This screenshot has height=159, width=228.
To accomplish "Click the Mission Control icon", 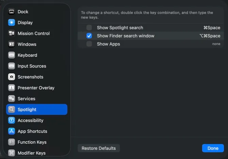I will pyautogui.click(x=12, y=33).
